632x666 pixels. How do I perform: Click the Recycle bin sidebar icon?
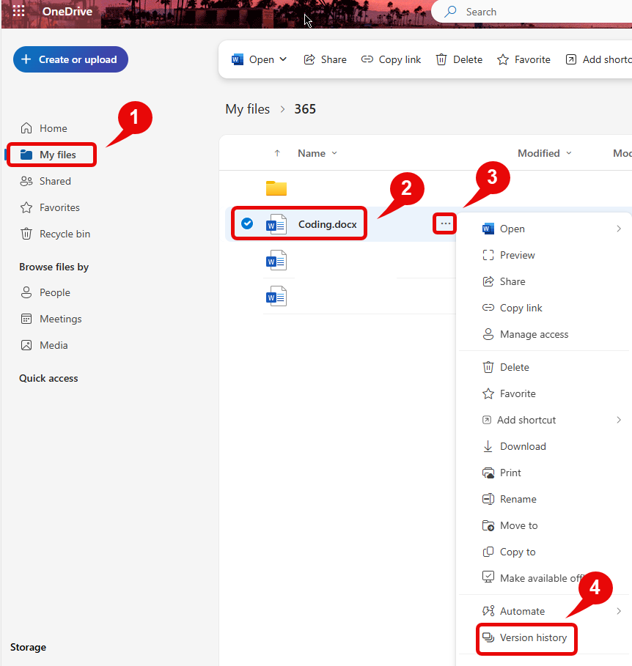click(26, 234)
